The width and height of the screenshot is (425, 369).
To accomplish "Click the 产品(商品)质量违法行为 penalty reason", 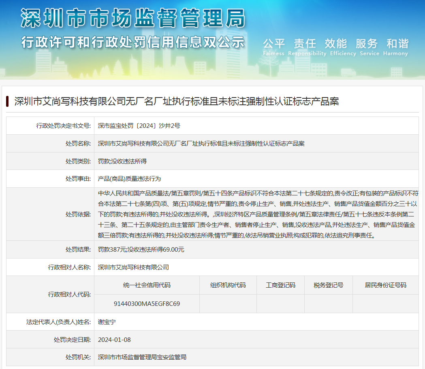I will pos(129,178).
